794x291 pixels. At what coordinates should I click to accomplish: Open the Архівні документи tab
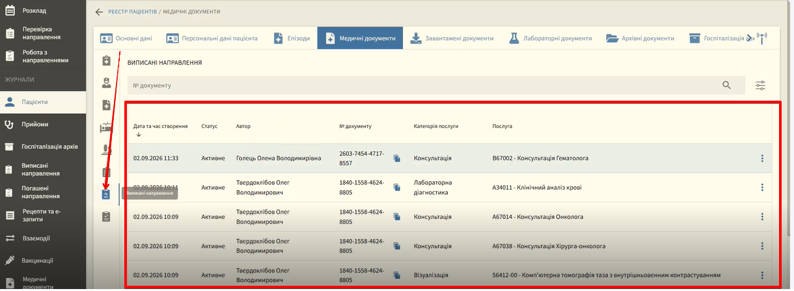[640, 38]
